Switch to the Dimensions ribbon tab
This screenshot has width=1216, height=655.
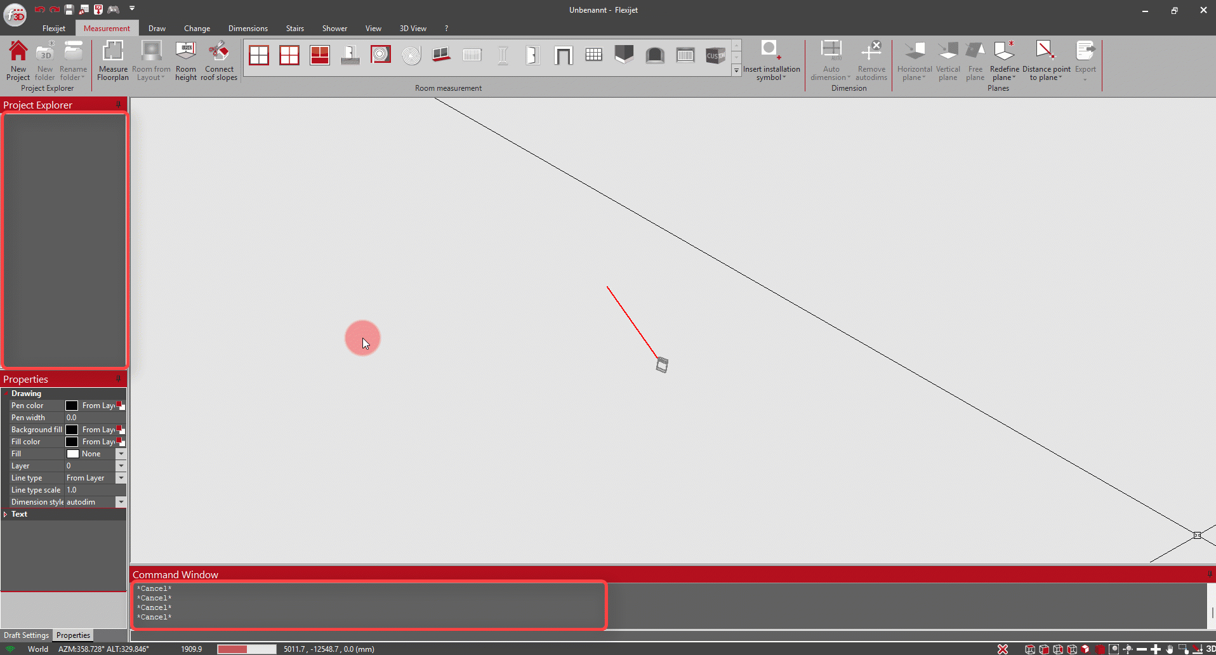248,29
